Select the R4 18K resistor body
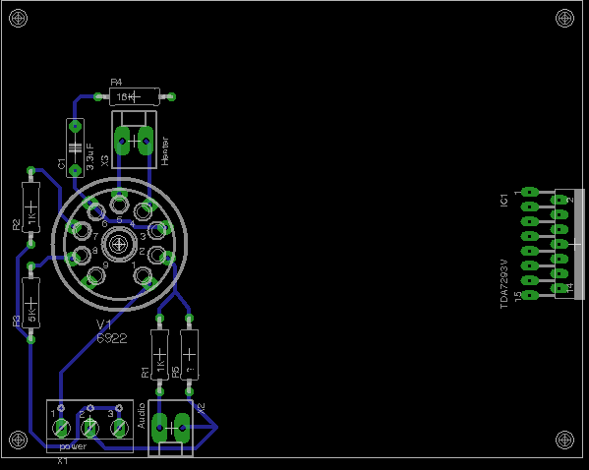The height and width of the screenshot is (470, 589). (135, 97)
